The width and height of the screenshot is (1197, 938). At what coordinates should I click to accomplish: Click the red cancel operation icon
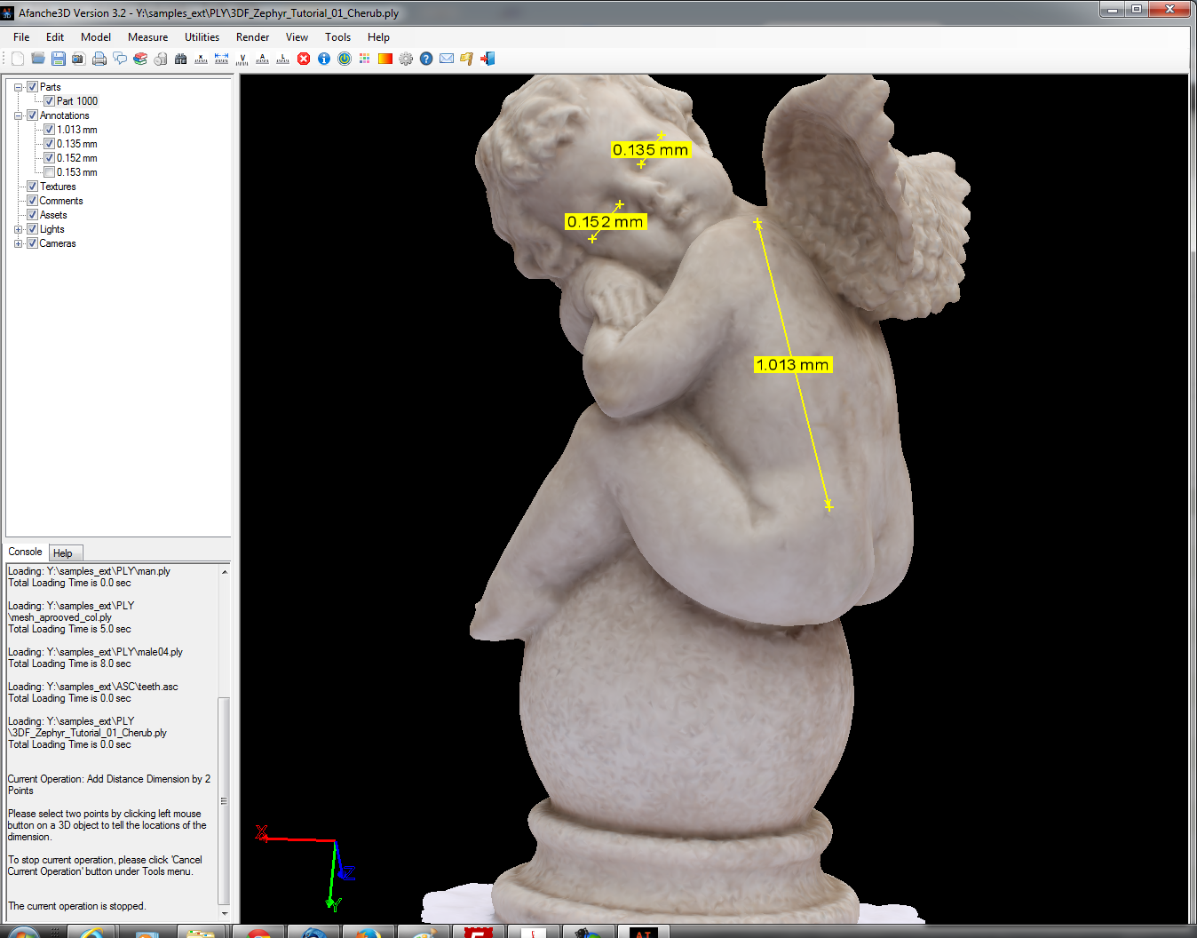[304, 59]
